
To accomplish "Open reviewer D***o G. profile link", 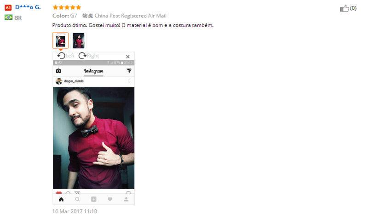I will [28, 7].
